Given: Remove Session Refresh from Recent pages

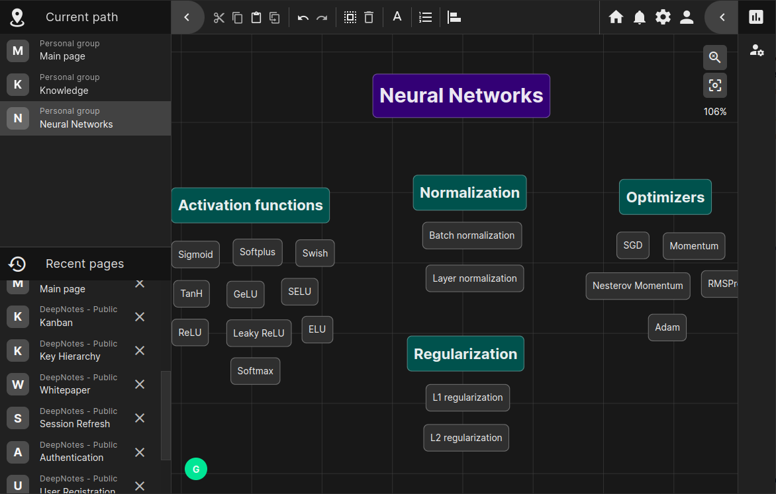Looking at the screenshot, I should pos(140,419).
